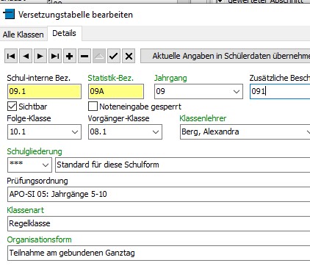310x274 pixels.
Task: Delete record with minus icon
Action: click(x=84, y=56)
